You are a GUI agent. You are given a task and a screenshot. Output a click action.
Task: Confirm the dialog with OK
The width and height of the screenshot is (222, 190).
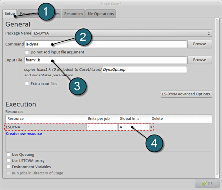pos(207,183)
